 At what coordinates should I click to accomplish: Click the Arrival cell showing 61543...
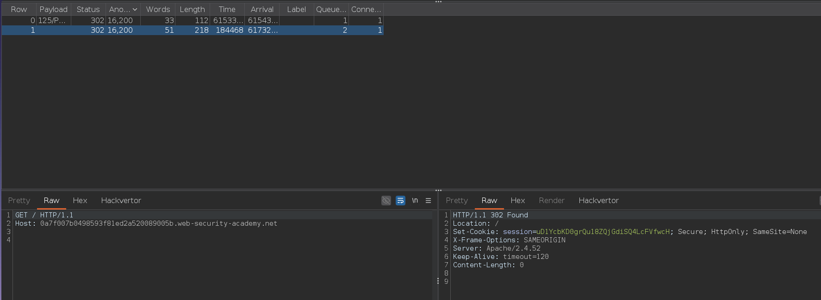262,20
